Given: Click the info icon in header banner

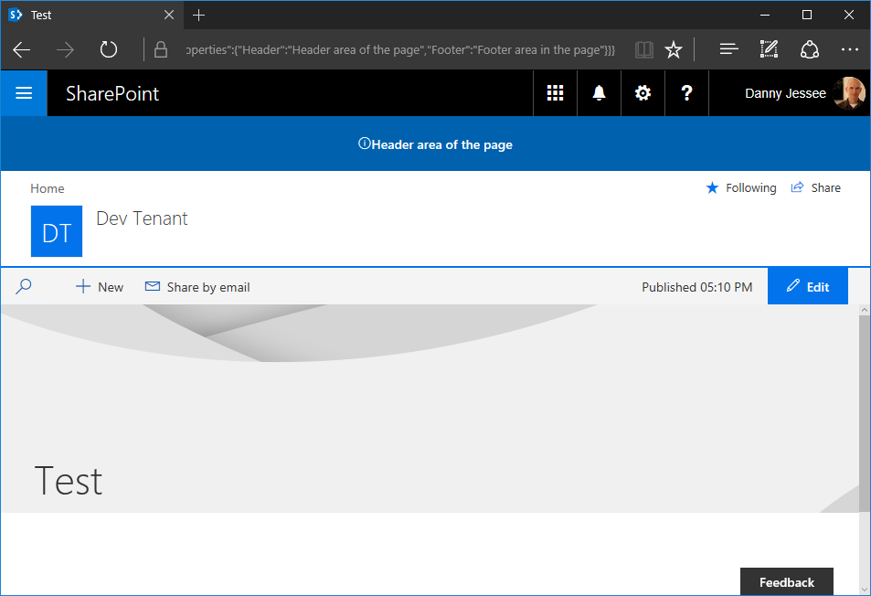Looking at the screenshot, I should pyautogui.click(x=365, y=144).
